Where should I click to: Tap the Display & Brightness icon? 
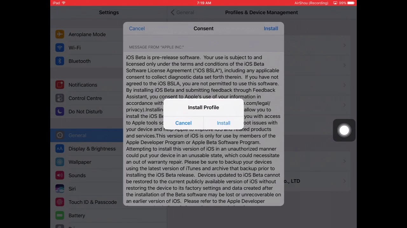pyautogui.click(x=60, y=149)
